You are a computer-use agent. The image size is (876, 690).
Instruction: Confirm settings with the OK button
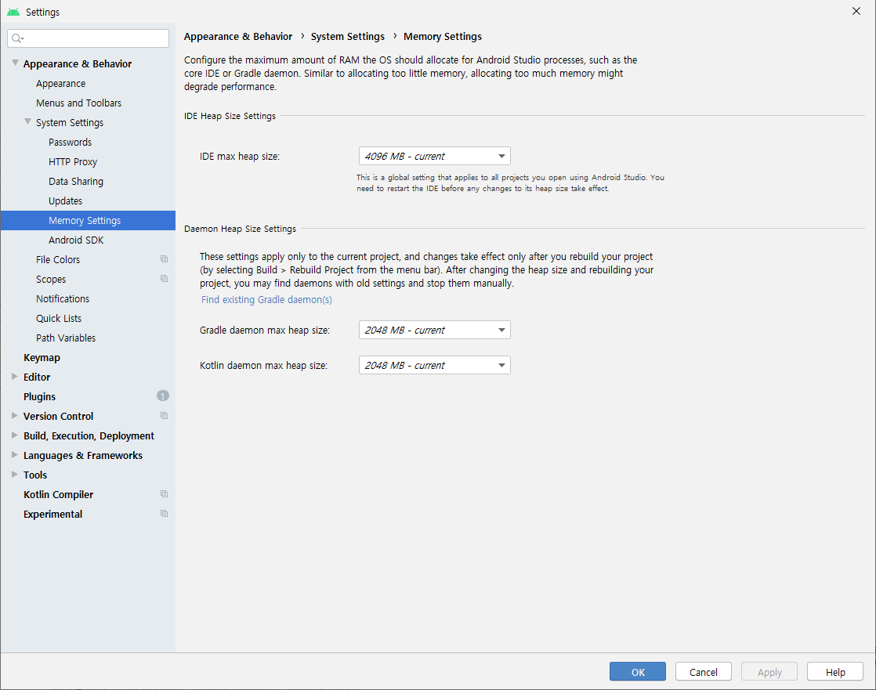point(638,671)
